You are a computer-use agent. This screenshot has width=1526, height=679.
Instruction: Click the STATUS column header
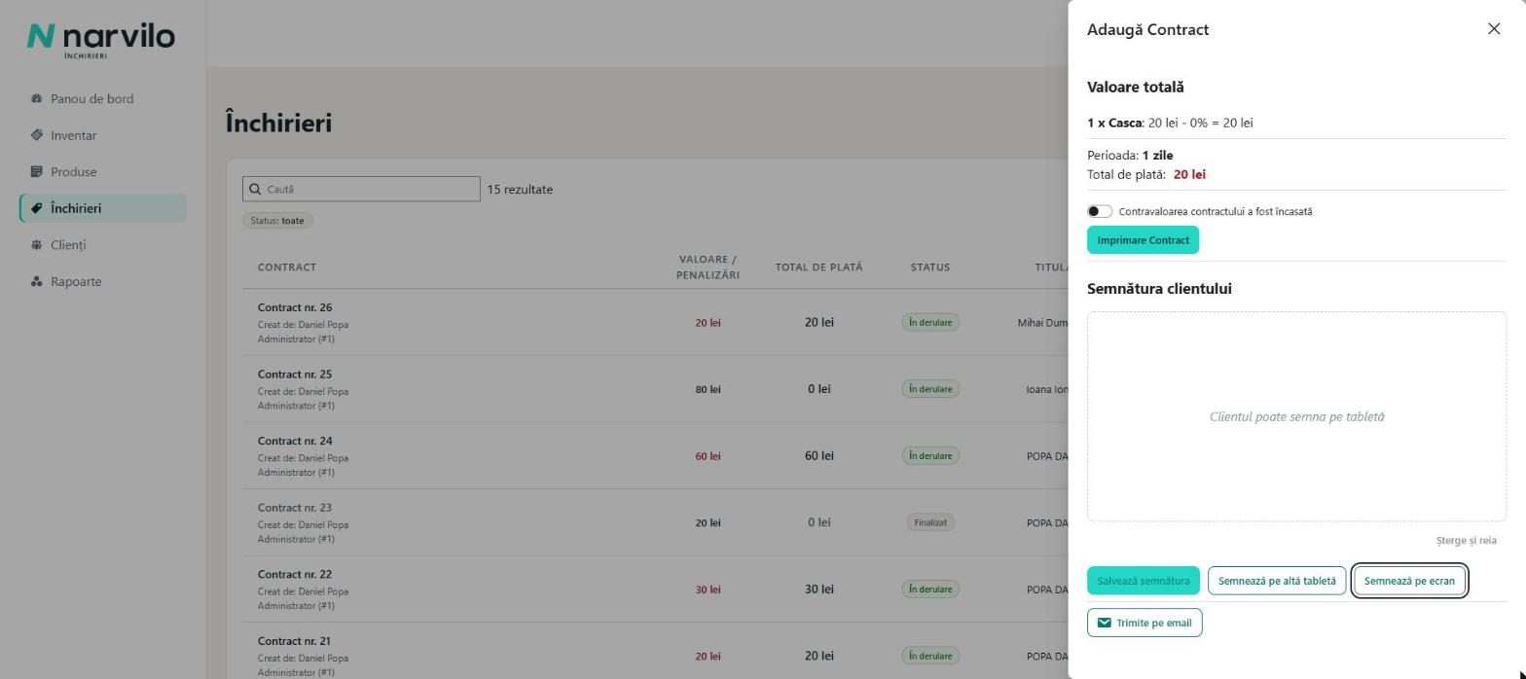coord(930,268)
